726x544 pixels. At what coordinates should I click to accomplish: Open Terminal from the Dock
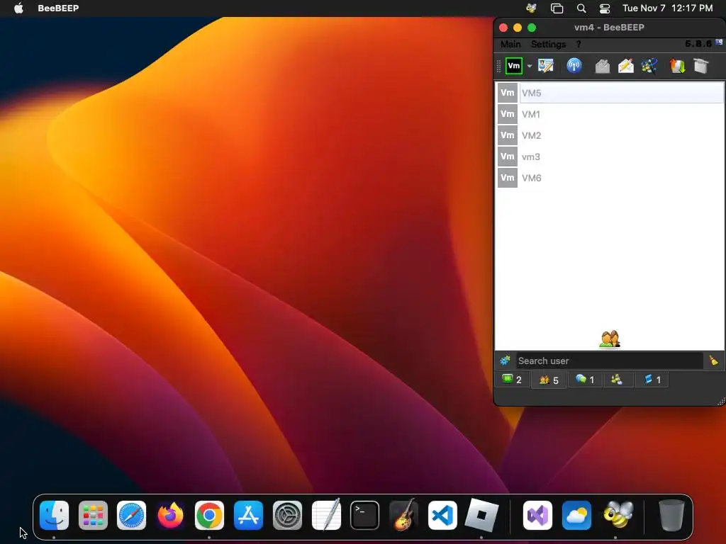point(365,515)
